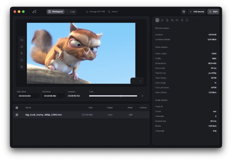Image resolution: width=232 pixels, height=161 pixels.
Task: Click the Video codec value h264
Action: 214,54
